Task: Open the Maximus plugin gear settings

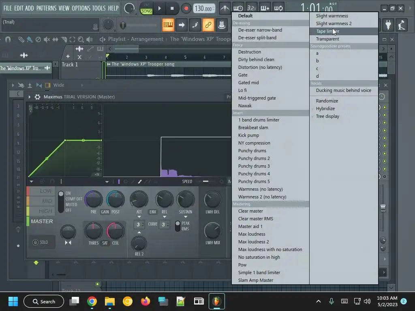Action: coord(38,97)
